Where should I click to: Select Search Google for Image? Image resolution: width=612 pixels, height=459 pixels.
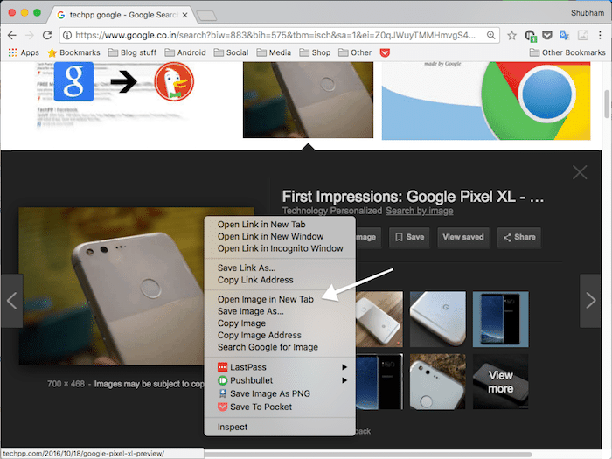click(x=280, y=347)
